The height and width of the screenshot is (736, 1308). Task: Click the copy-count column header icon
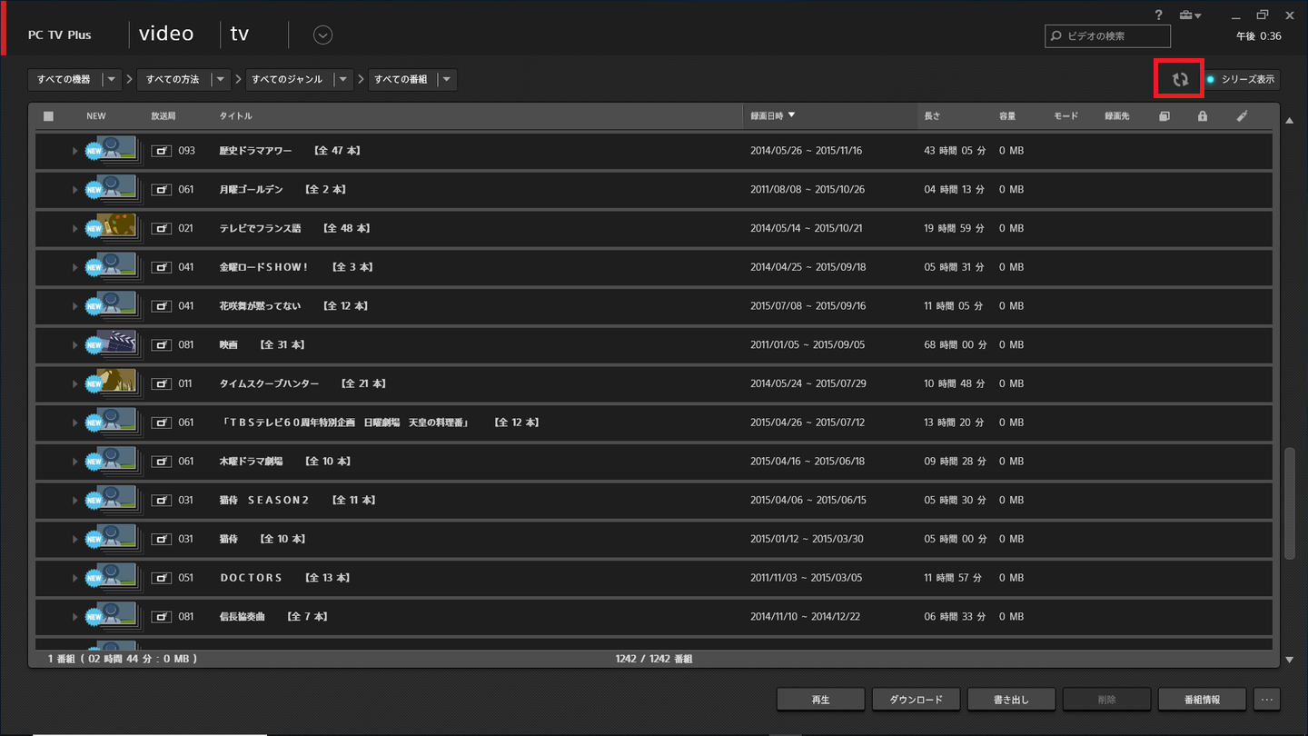click(x=1164, y=115)
